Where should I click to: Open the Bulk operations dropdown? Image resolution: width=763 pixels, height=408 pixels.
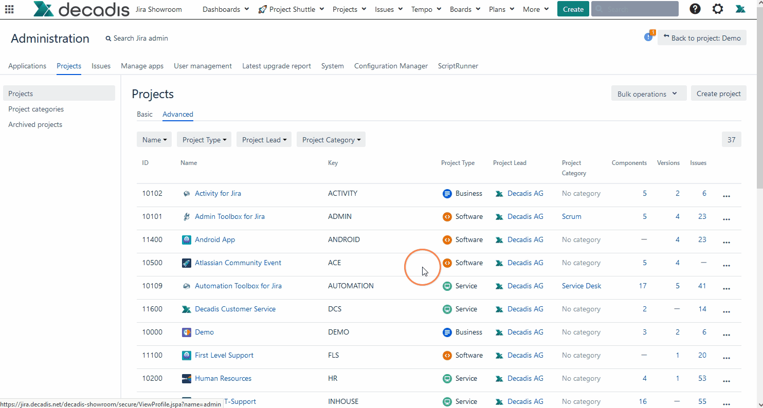coord(648,94)
